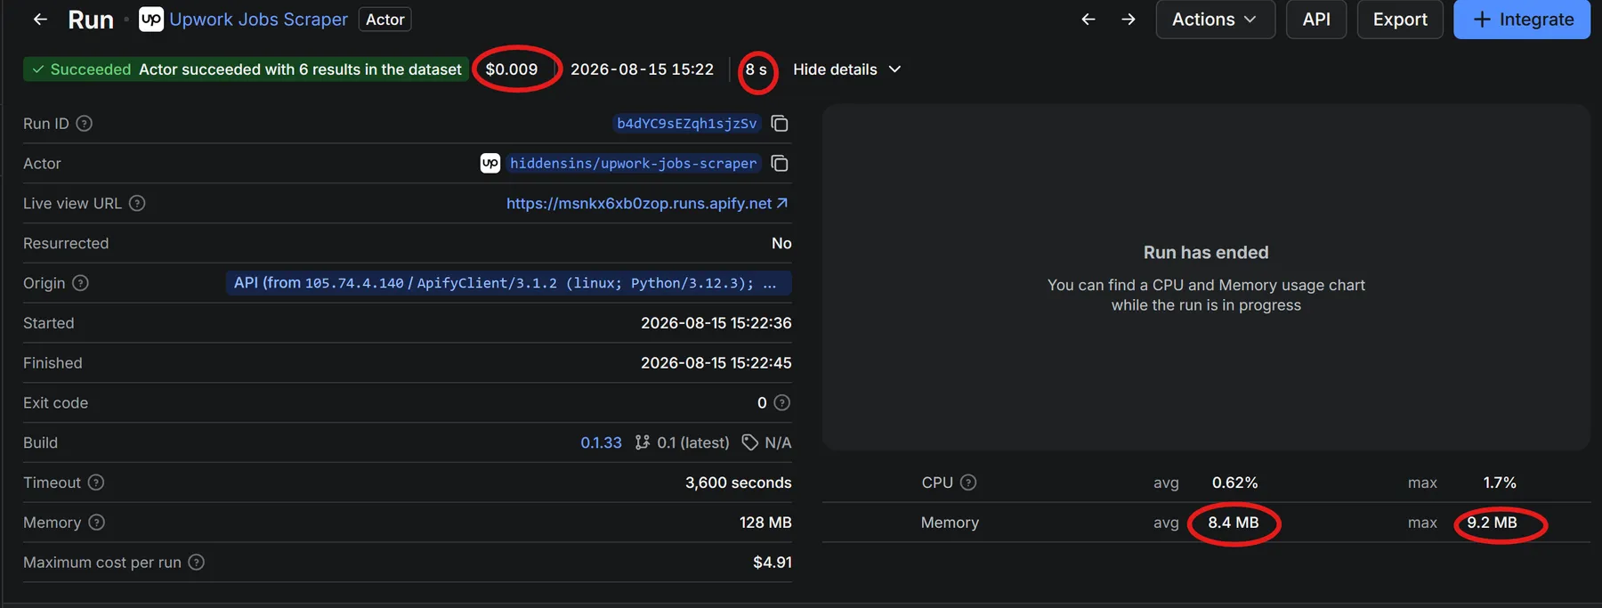This screenshot has width=1602, height=608.
Task: Copy the Run ID to clipboard
Action: click(780, 124)
